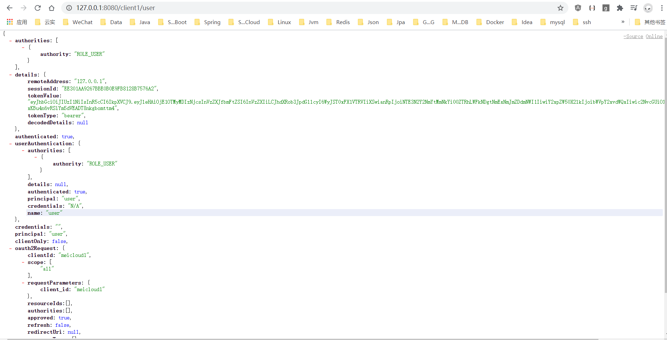View site information icon in address bar
The height and width of the screenshot is (340, 667).
(69, 8)
